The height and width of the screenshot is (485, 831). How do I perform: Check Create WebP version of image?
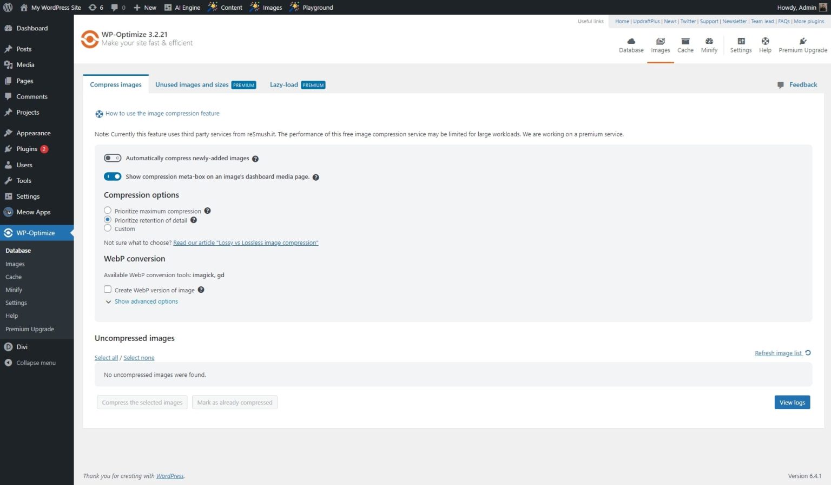tap(107, 289)
